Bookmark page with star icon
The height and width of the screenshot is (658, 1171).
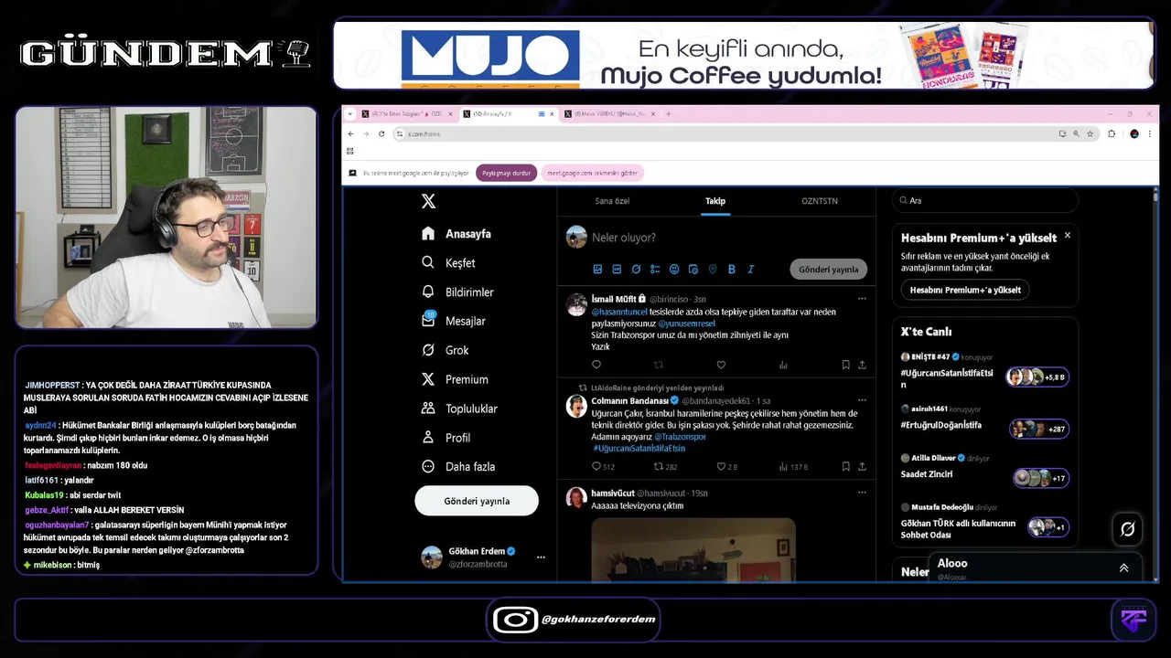coord(1090,133)
